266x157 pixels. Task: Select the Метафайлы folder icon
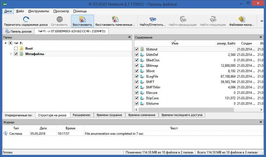pos(21,54)
